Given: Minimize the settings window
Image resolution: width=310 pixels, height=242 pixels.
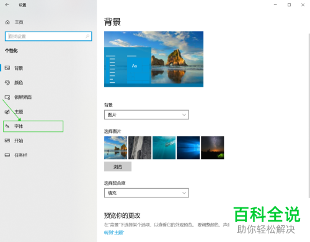Looking at the screenshot, I should pyautogui.click(x=275, y=5).
